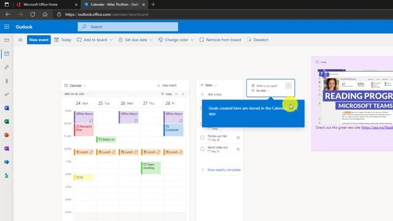The height and width of the screenshot is (221, 393).
Task: Click the Outlook search box
Action: click(128, 27)
